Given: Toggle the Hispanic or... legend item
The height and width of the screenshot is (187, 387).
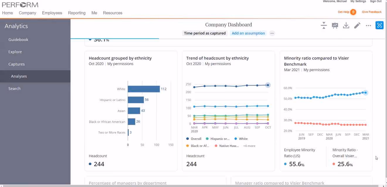Looking at the screenshot, I should [218, 139].
